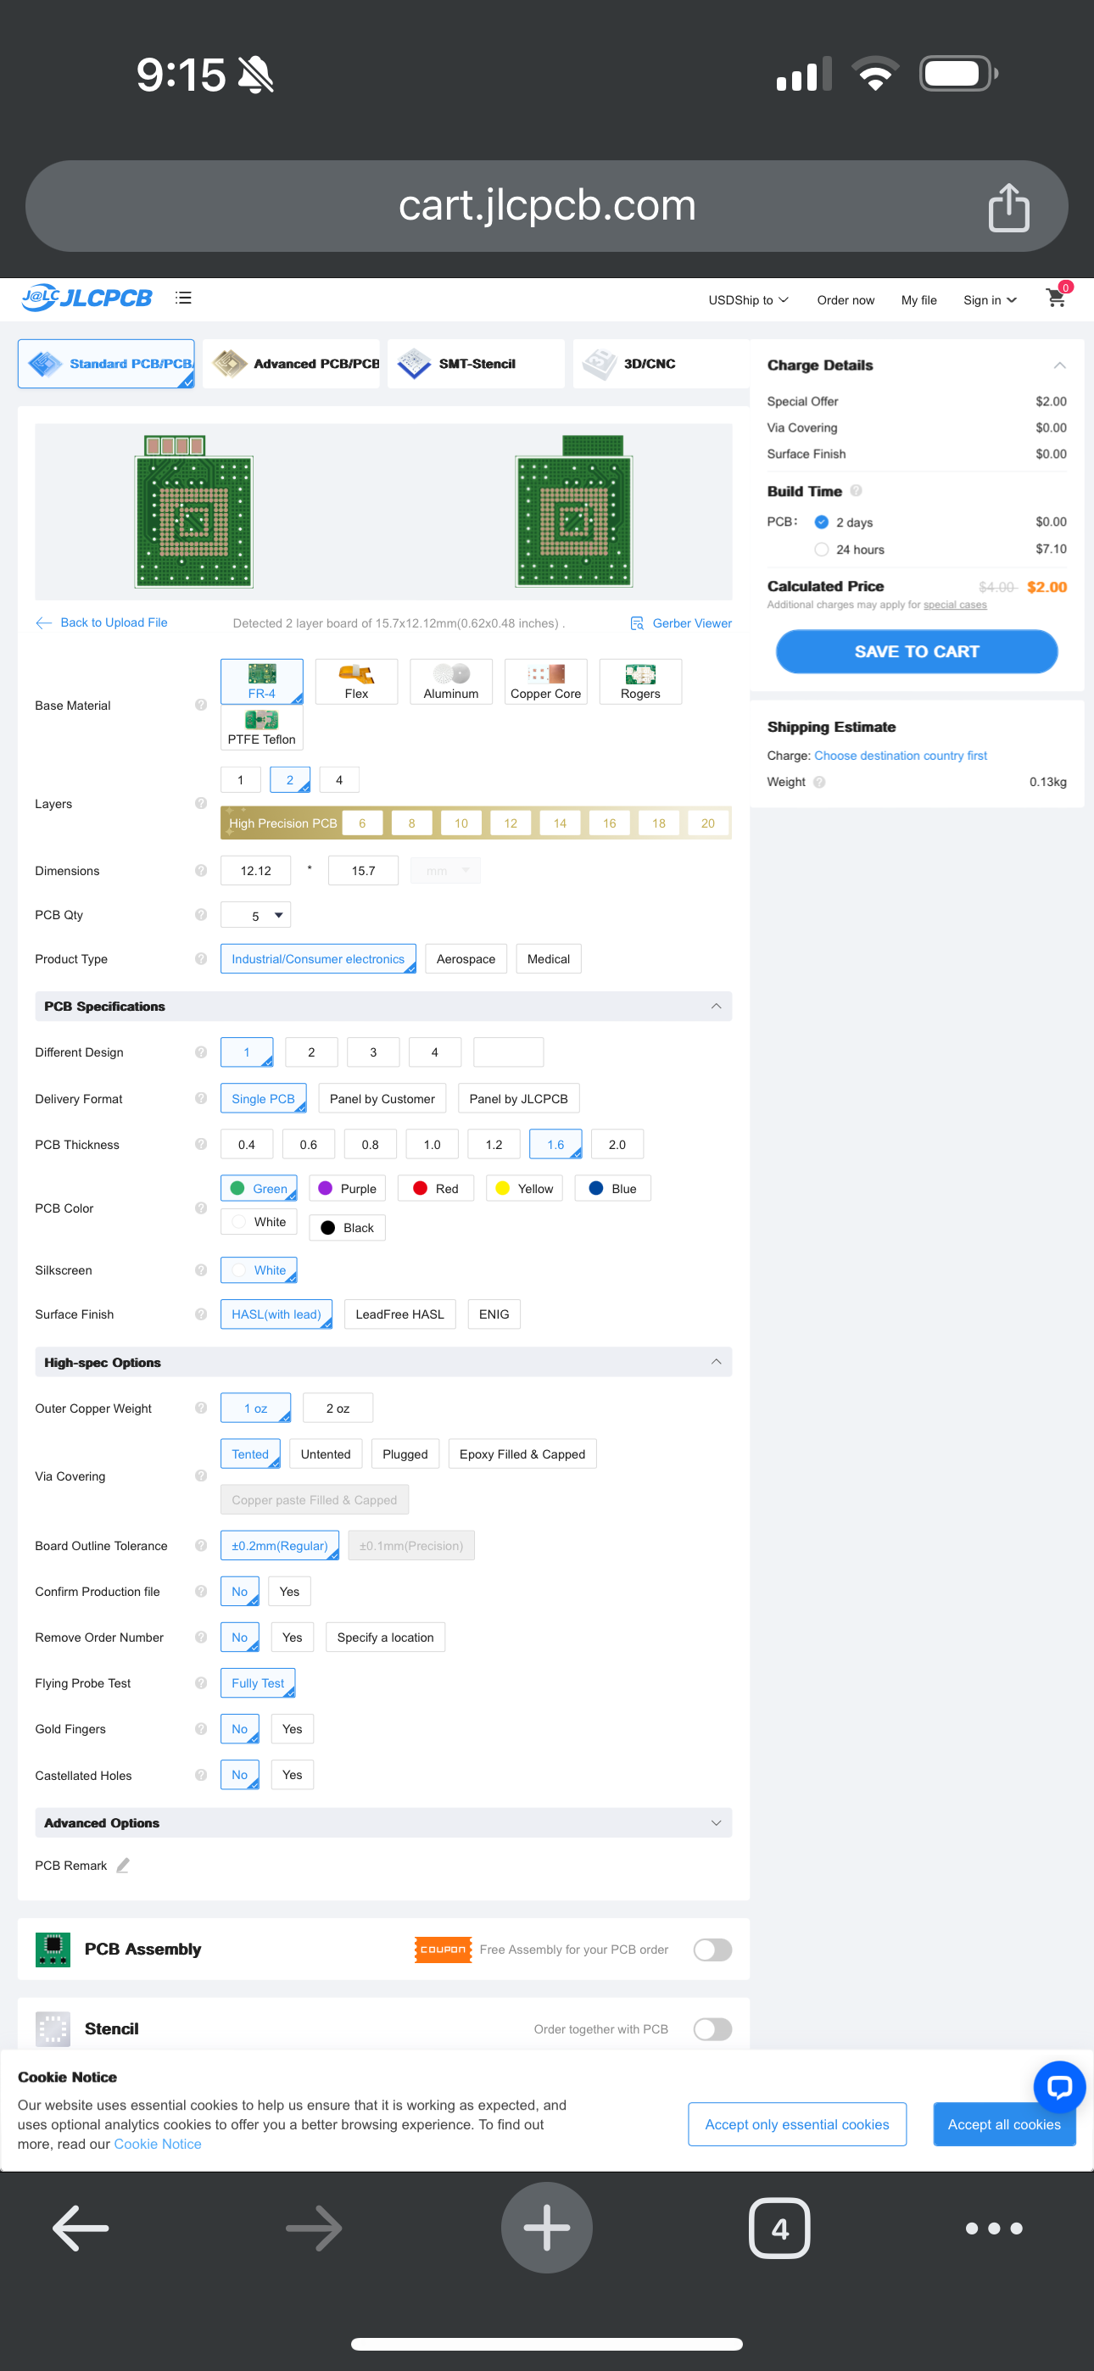The image size is (1094, 2371).
Task: Switch to SMT-Stencil tab
Action: [476, 364]
